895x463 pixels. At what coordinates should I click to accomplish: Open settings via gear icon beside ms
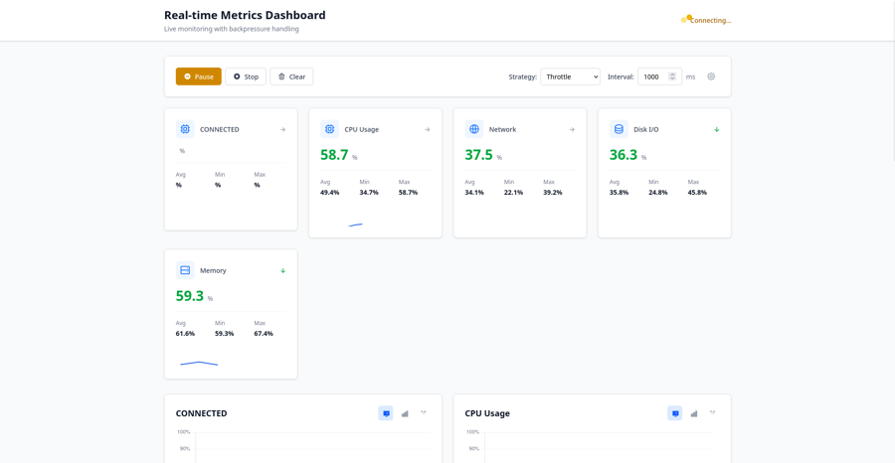711,77
